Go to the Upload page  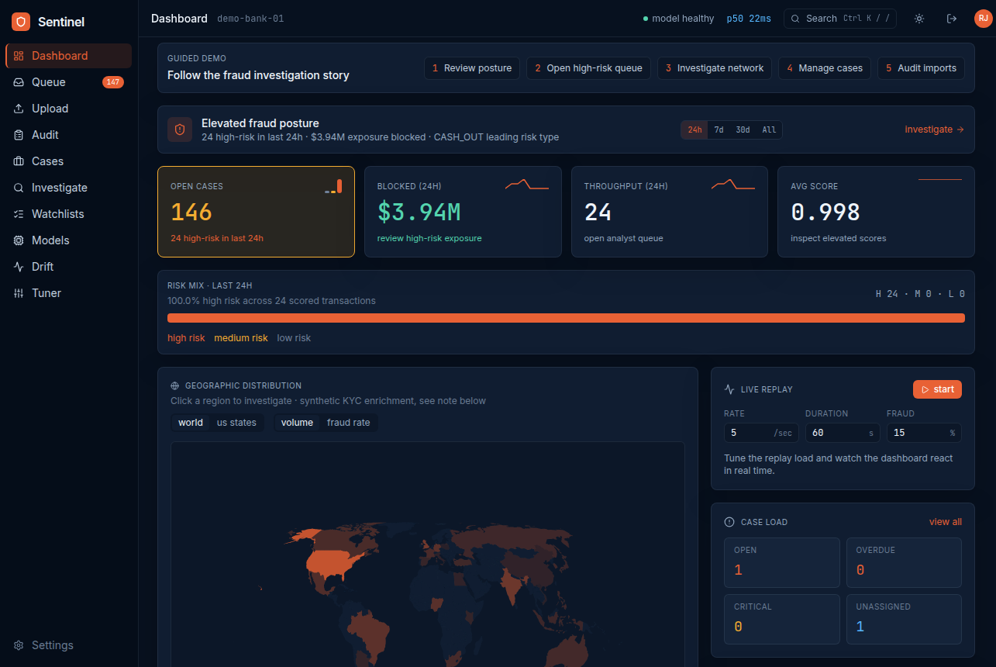pyautogui.click(x=68, y=109)
